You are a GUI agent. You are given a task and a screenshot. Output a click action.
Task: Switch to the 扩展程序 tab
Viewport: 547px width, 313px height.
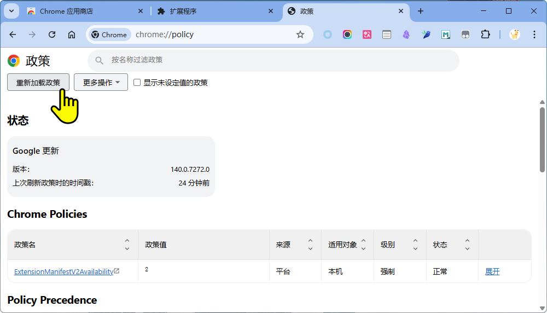[x=183, y=11]
